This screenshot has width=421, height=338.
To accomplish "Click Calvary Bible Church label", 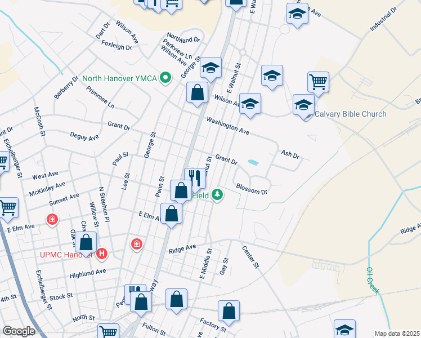I will click(351, 114).
